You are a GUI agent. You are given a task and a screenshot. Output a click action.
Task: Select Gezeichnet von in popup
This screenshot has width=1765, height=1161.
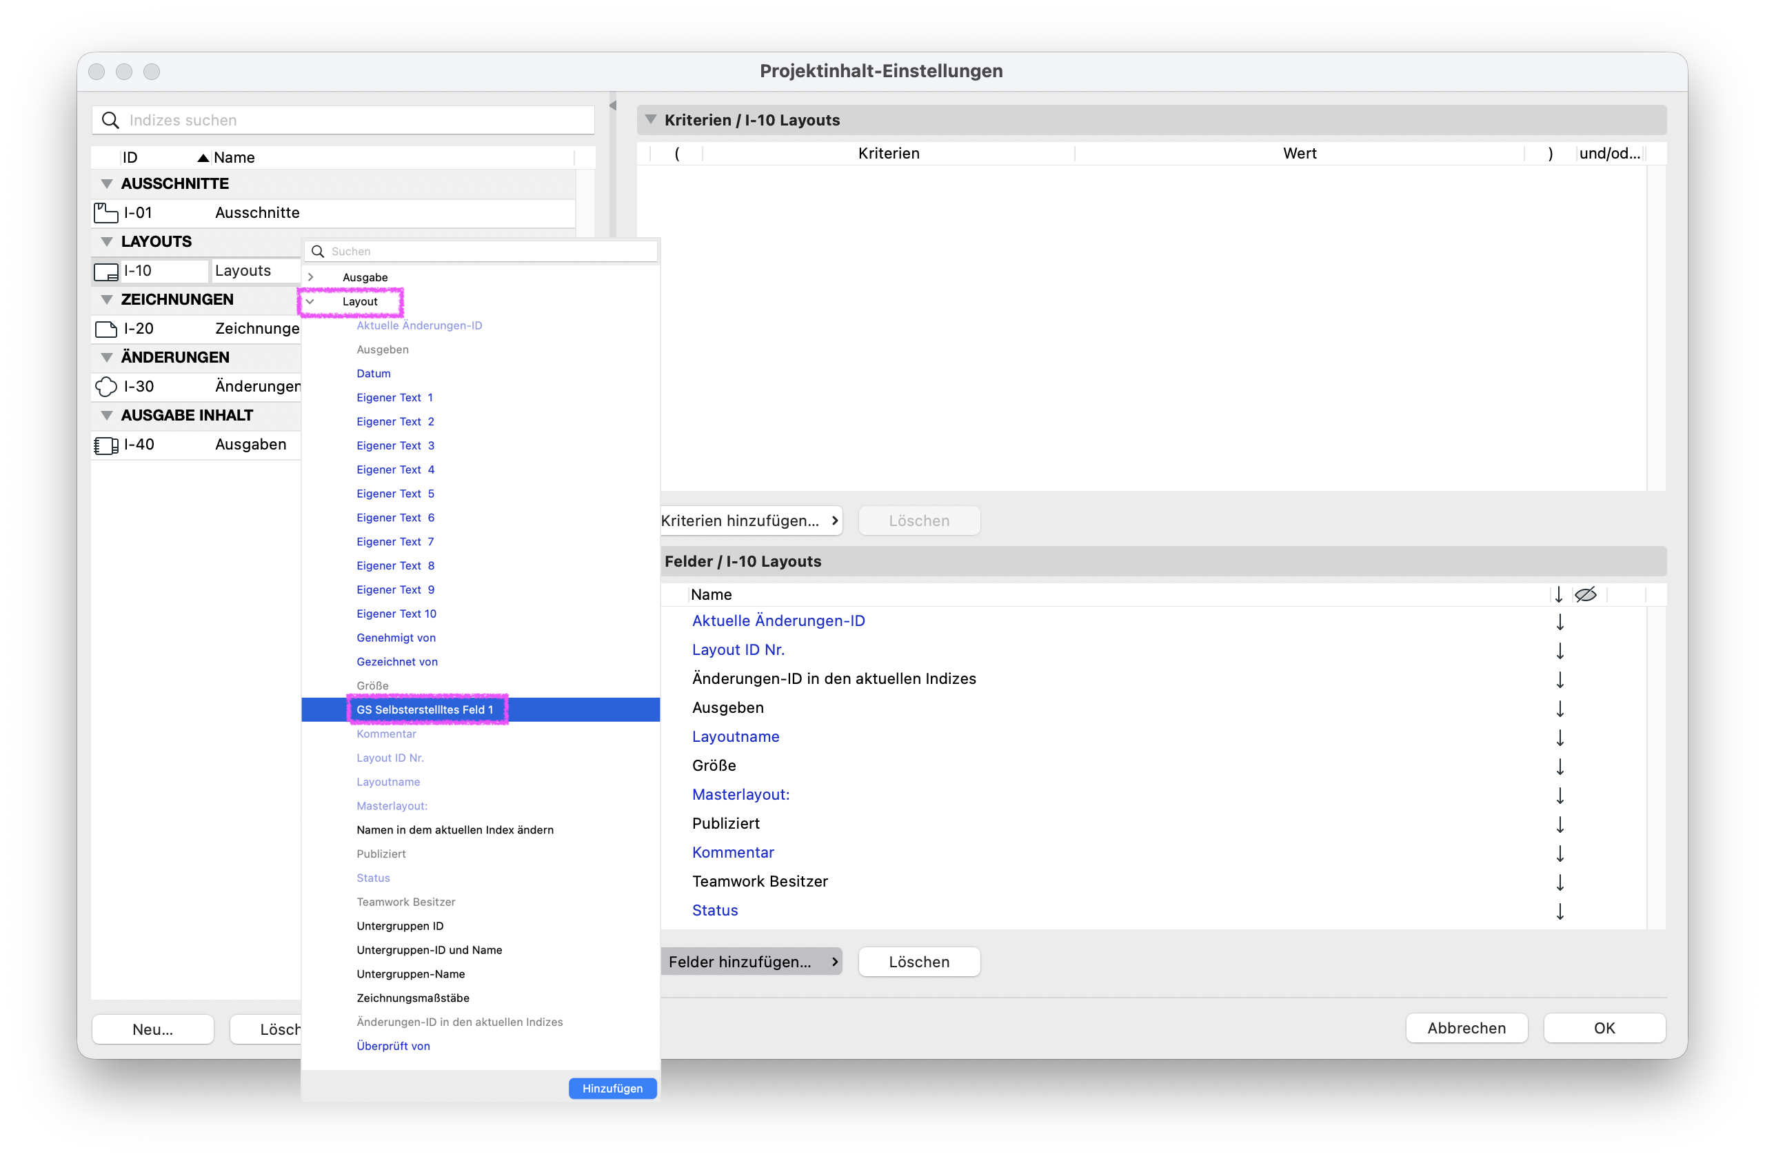coord(396,662)
